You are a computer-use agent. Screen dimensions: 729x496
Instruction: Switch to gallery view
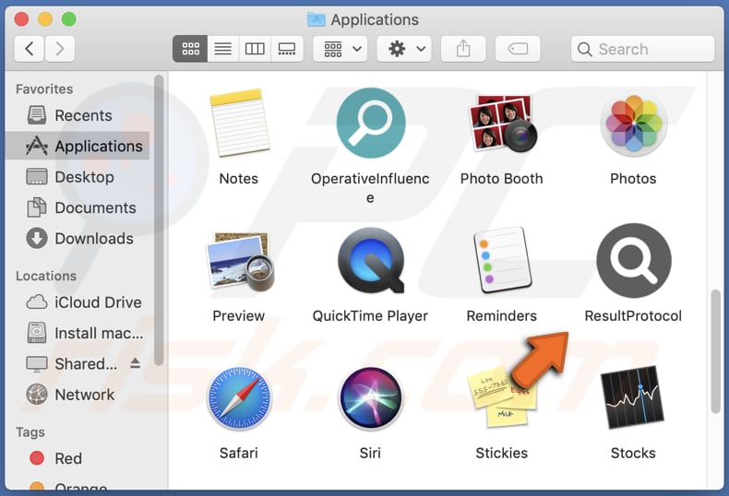pos(287,49)
